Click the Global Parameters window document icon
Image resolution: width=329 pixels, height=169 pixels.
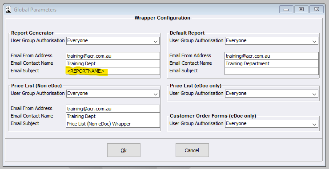[8, 10]
